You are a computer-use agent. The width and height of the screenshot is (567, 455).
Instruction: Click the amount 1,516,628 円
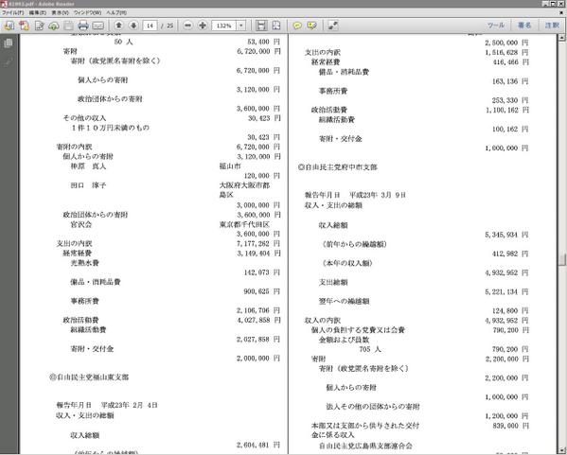[x=506, y=52]
